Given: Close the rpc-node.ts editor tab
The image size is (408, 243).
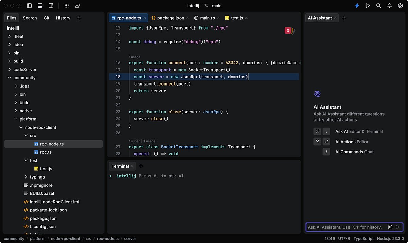Looking at the screenshot, I should pyautogui.click(x=145, y=18).
